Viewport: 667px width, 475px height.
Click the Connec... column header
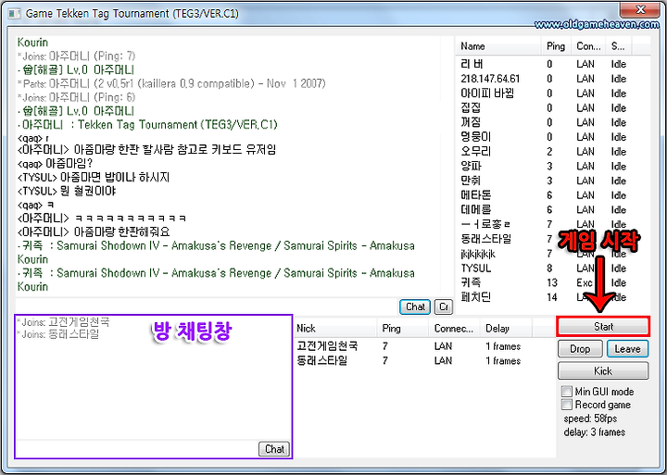point(454,329)
